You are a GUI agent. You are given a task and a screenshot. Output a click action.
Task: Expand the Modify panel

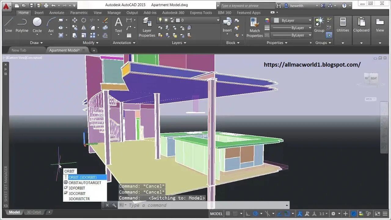point(91,43)
